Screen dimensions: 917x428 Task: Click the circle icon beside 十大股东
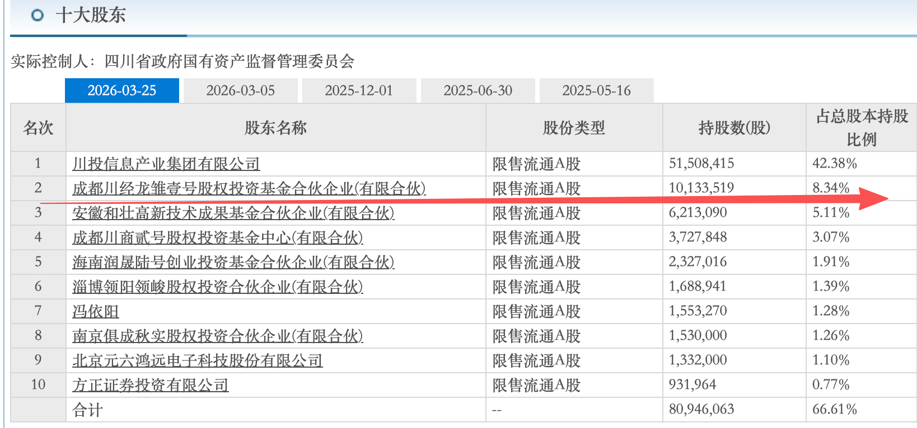tap(38, 15)
